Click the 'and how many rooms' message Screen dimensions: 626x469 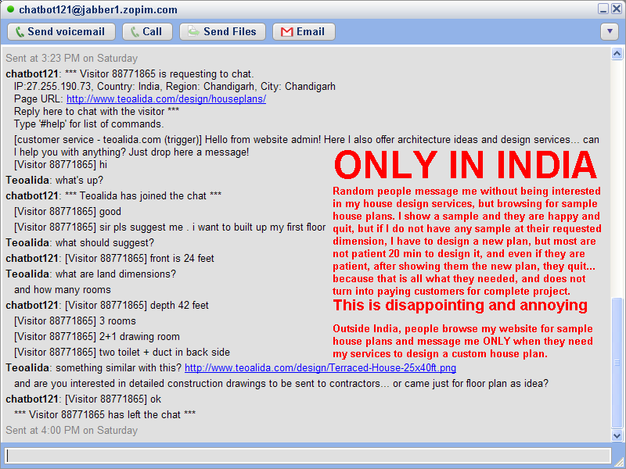point(63,290)
